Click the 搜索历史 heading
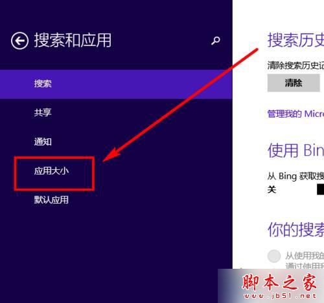The width and height of the screenshot is (324, 303). click(x=295, y=40)
